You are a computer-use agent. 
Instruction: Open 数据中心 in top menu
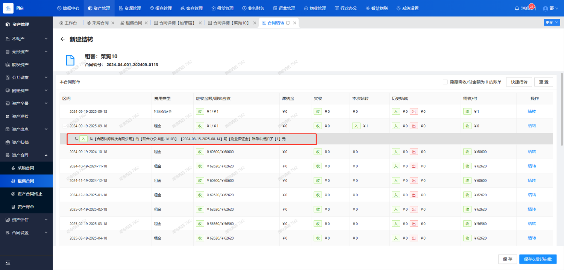pyautogui.click(x=68, y=8)
